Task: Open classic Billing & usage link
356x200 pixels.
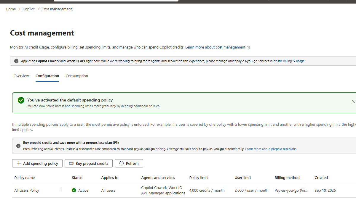Action: [x=289, y=61]
